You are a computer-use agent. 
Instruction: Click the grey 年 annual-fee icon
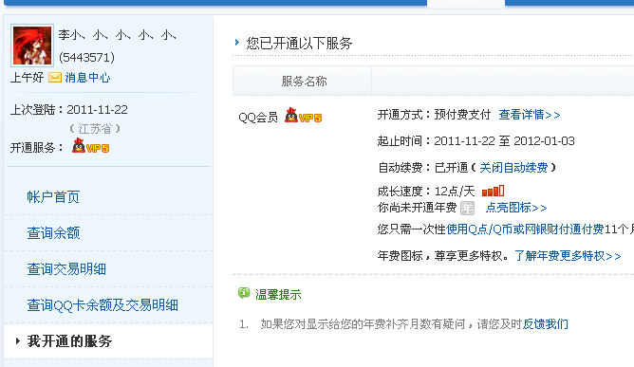467,208
